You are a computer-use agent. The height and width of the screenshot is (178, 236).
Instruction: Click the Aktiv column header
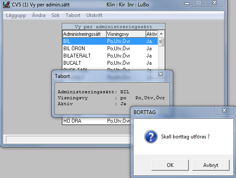tap(152, 34)
